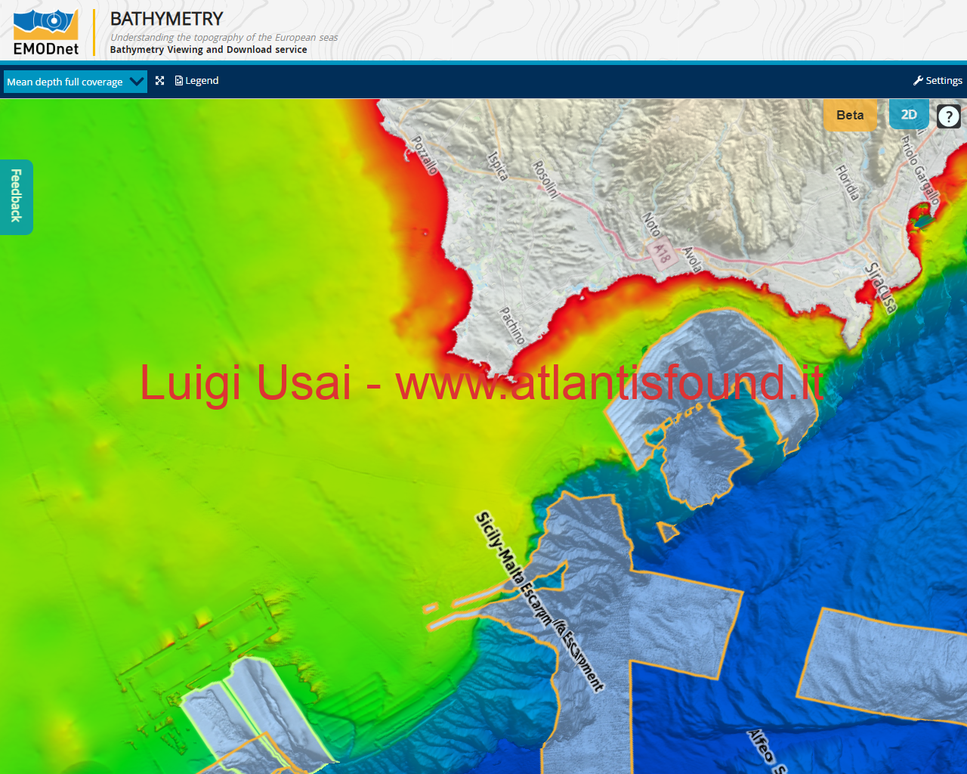Viewport: 967px width, 774px height.
Task: Switch the map to 2D view
Action: point(909,115)
